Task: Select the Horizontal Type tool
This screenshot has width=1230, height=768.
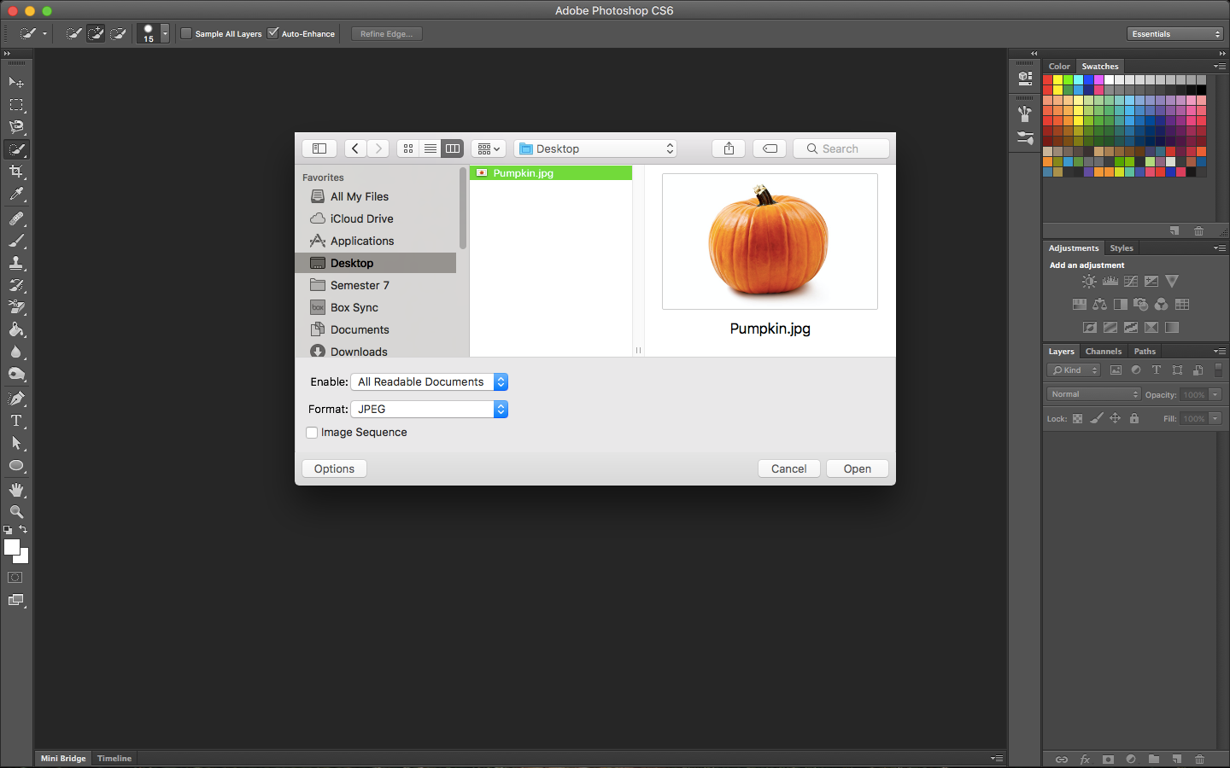Action: point(17,420)
